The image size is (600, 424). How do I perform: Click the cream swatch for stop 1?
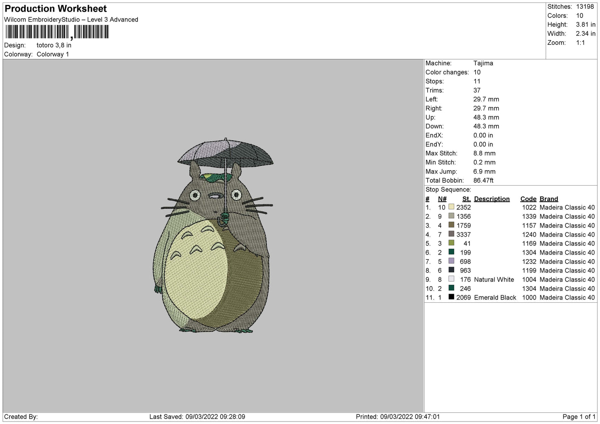tap(451, 207)
